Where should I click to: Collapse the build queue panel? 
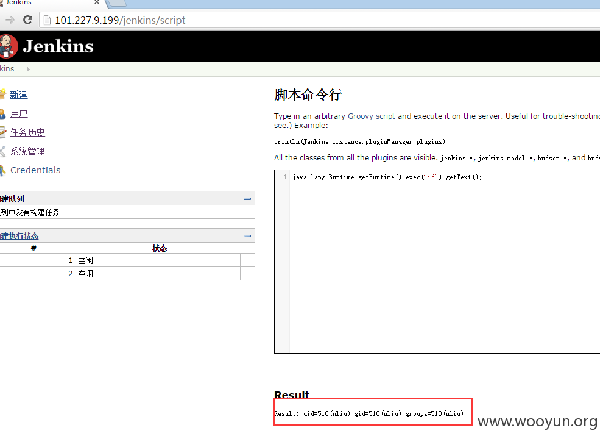(247, 199)
